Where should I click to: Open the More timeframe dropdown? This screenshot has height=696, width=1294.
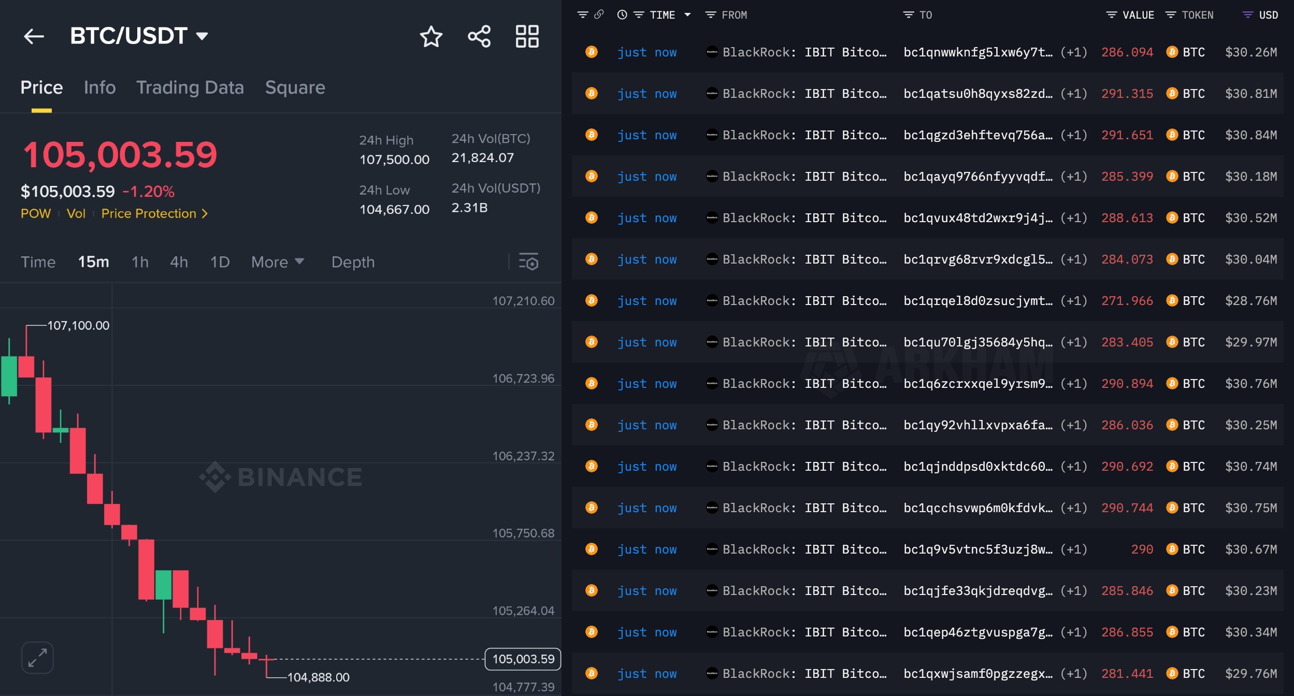[277, 262]
